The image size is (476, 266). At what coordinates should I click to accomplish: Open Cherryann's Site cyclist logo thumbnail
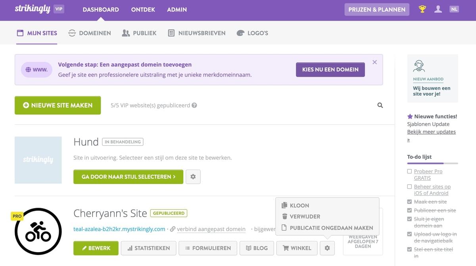coord(38,231)
